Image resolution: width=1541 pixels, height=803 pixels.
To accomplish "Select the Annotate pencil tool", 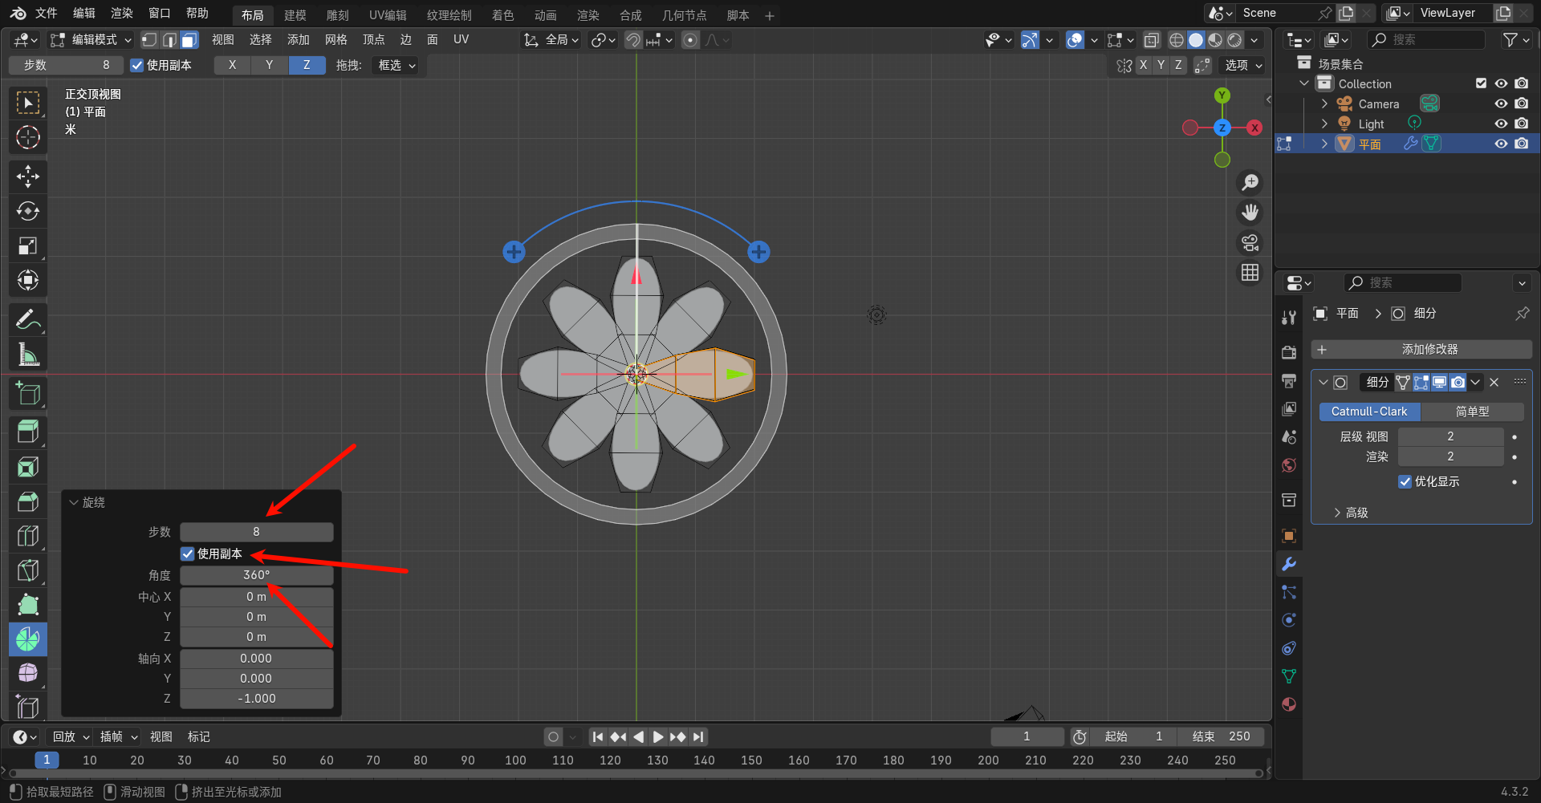I will tap(28, 319).
